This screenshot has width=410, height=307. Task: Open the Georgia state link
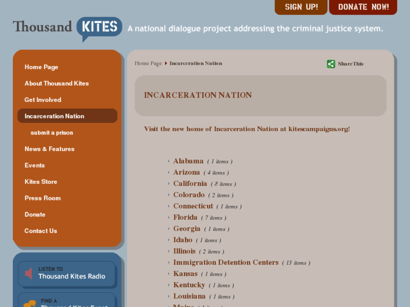187,228
